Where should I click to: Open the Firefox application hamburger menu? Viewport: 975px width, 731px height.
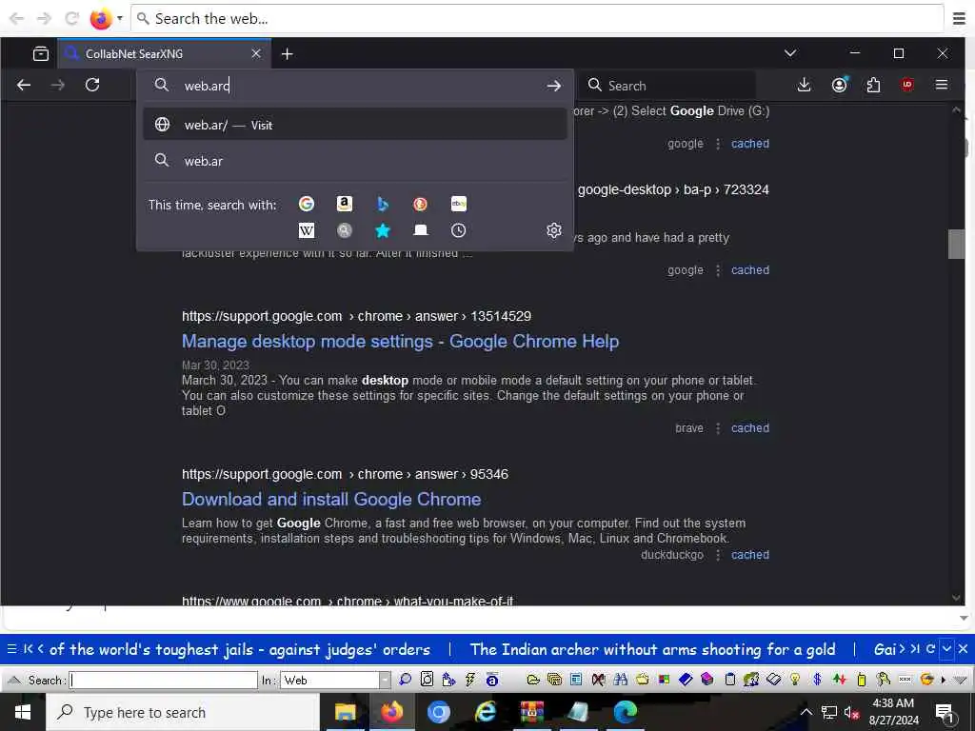click(x=942, y=85)
